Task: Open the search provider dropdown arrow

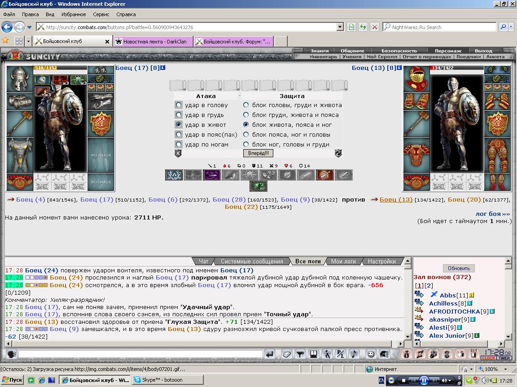Action: [511, 27]
